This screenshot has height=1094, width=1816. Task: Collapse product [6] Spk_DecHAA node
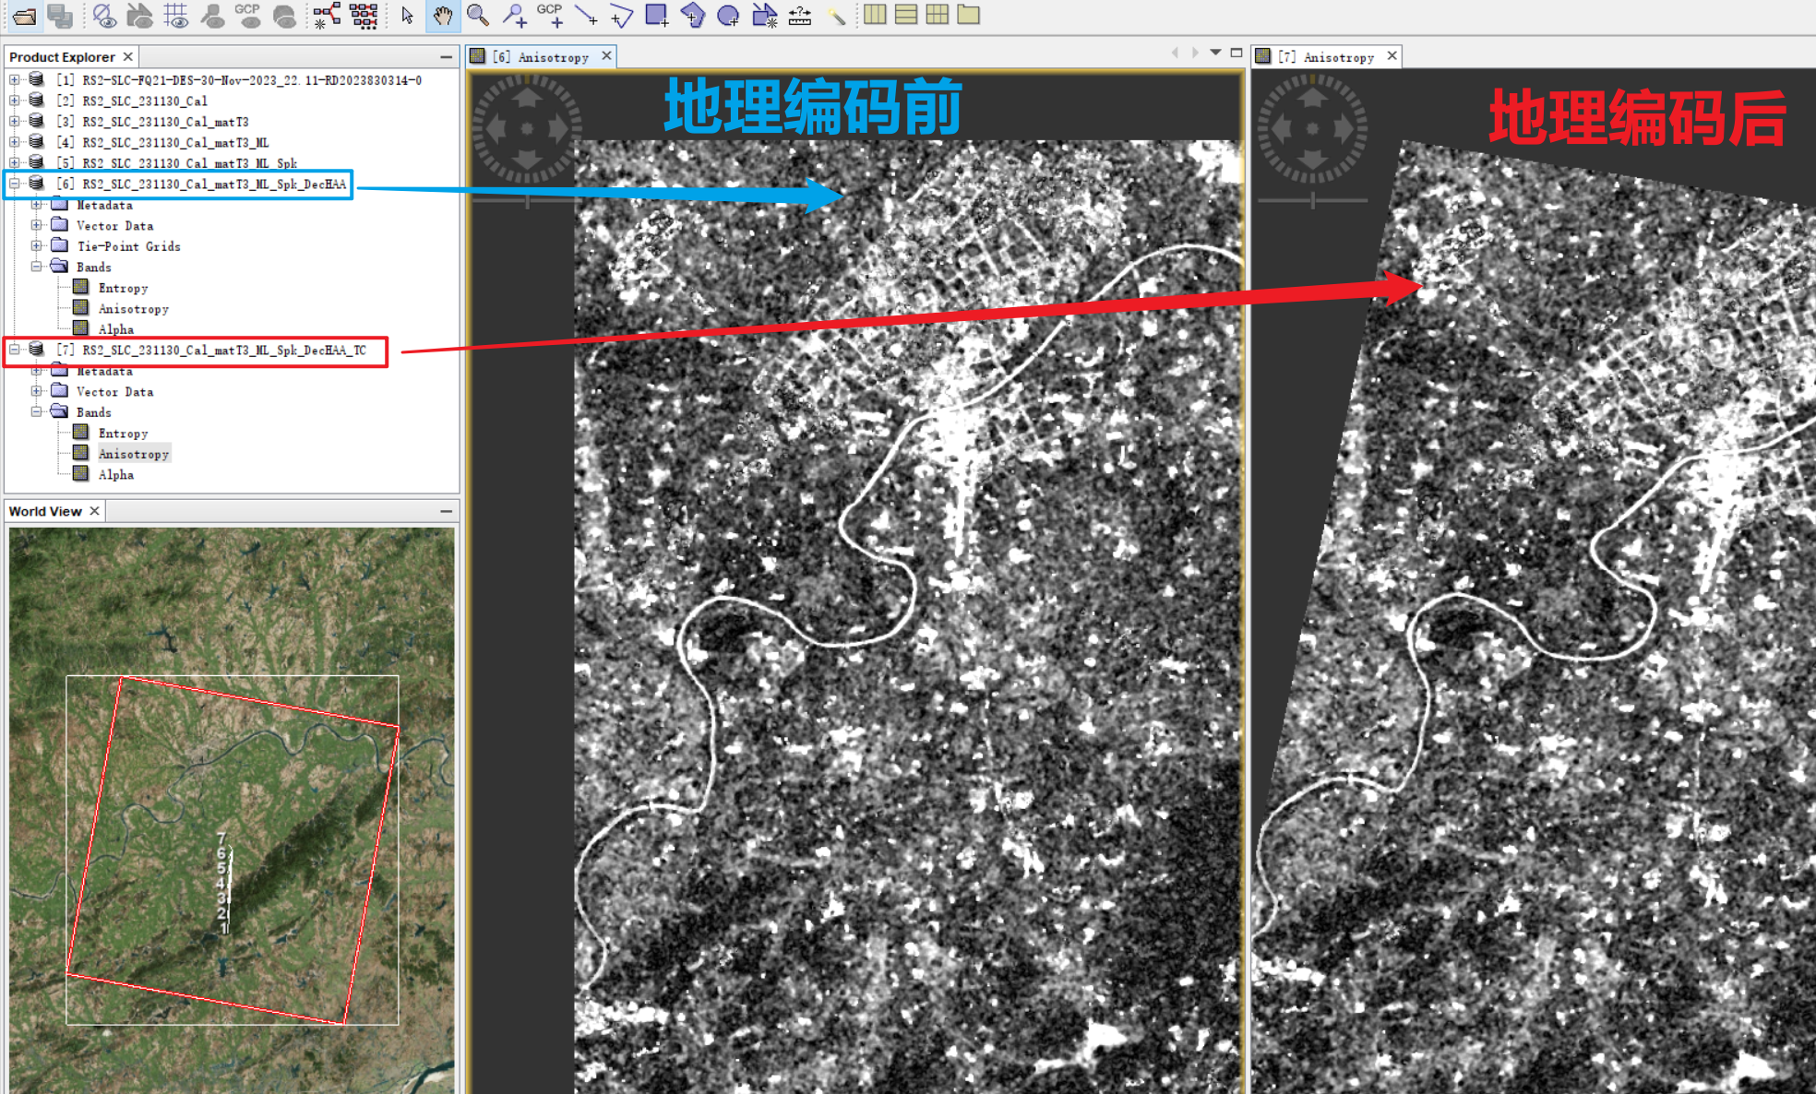point(15,184)
